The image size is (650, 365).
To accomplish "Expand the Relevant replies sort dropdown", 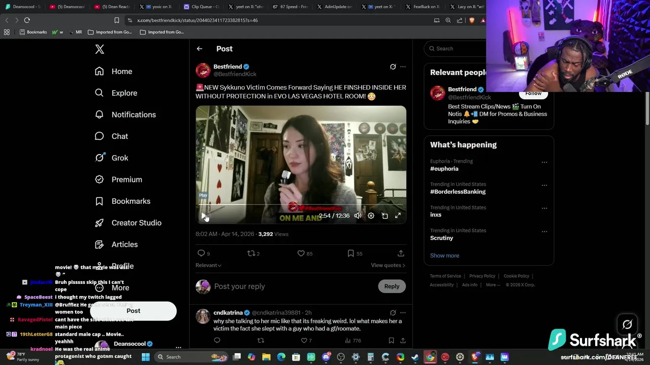I will tap(208, 265).
